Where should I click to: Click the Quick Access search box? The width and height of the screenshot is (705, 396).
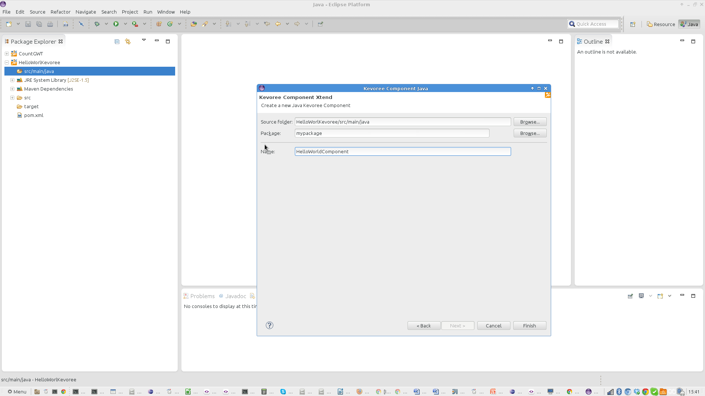point(593,24)
